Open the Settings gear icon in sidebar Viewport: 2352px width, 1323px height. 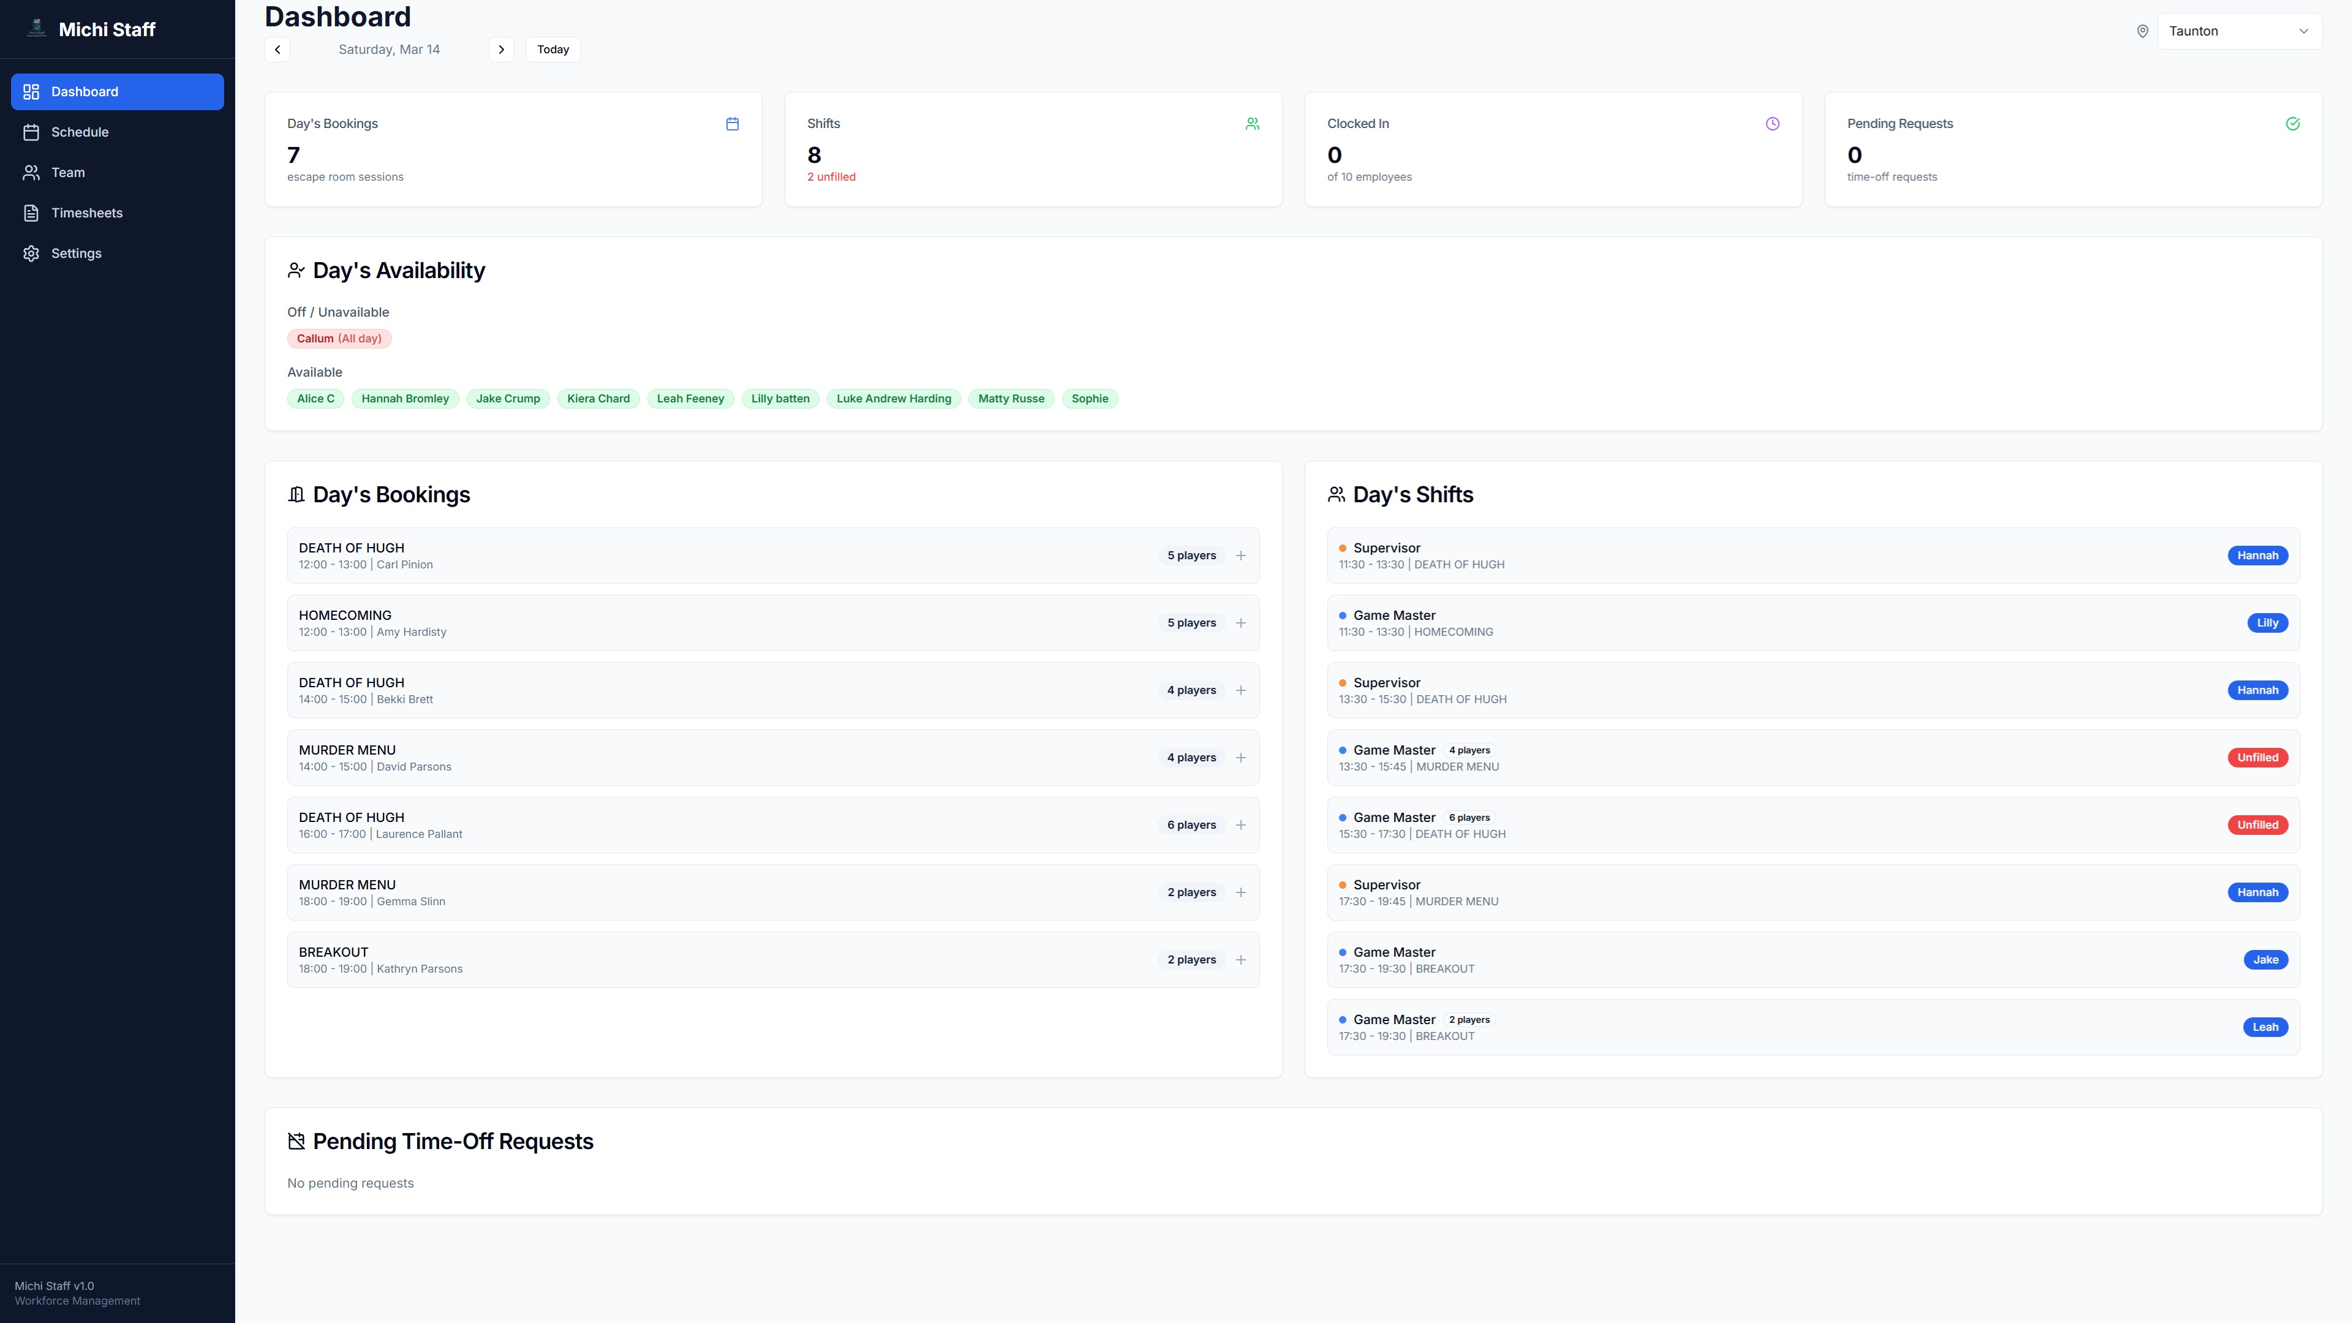[32, 253]
